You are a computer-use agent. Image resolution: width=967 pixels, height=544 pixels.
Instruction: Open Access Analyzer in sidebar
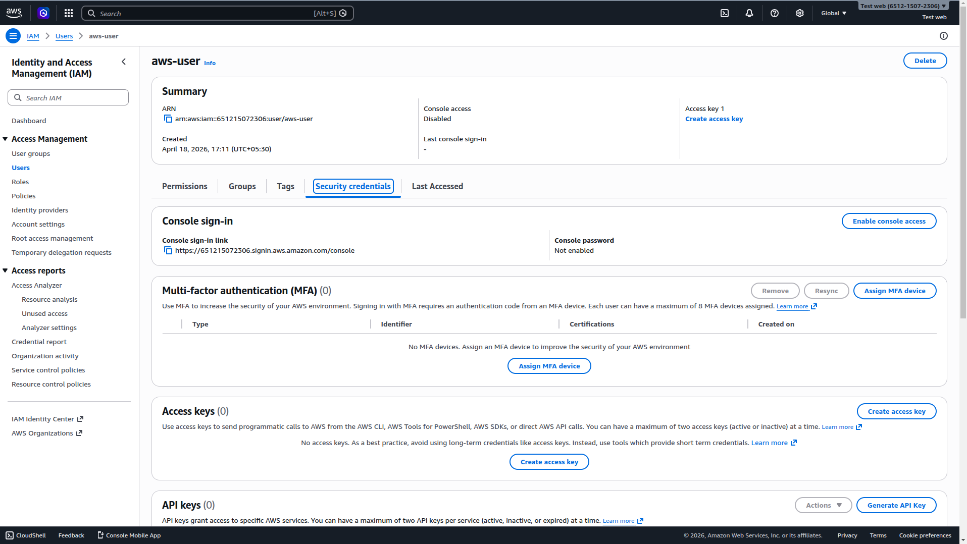(x=37, y=285)
